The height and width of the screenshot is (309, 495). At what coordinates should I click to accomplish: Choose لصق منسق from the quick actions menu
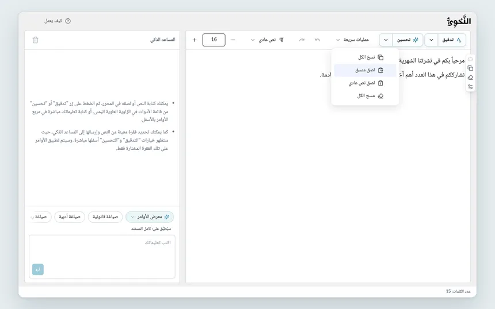pos(365,70)
